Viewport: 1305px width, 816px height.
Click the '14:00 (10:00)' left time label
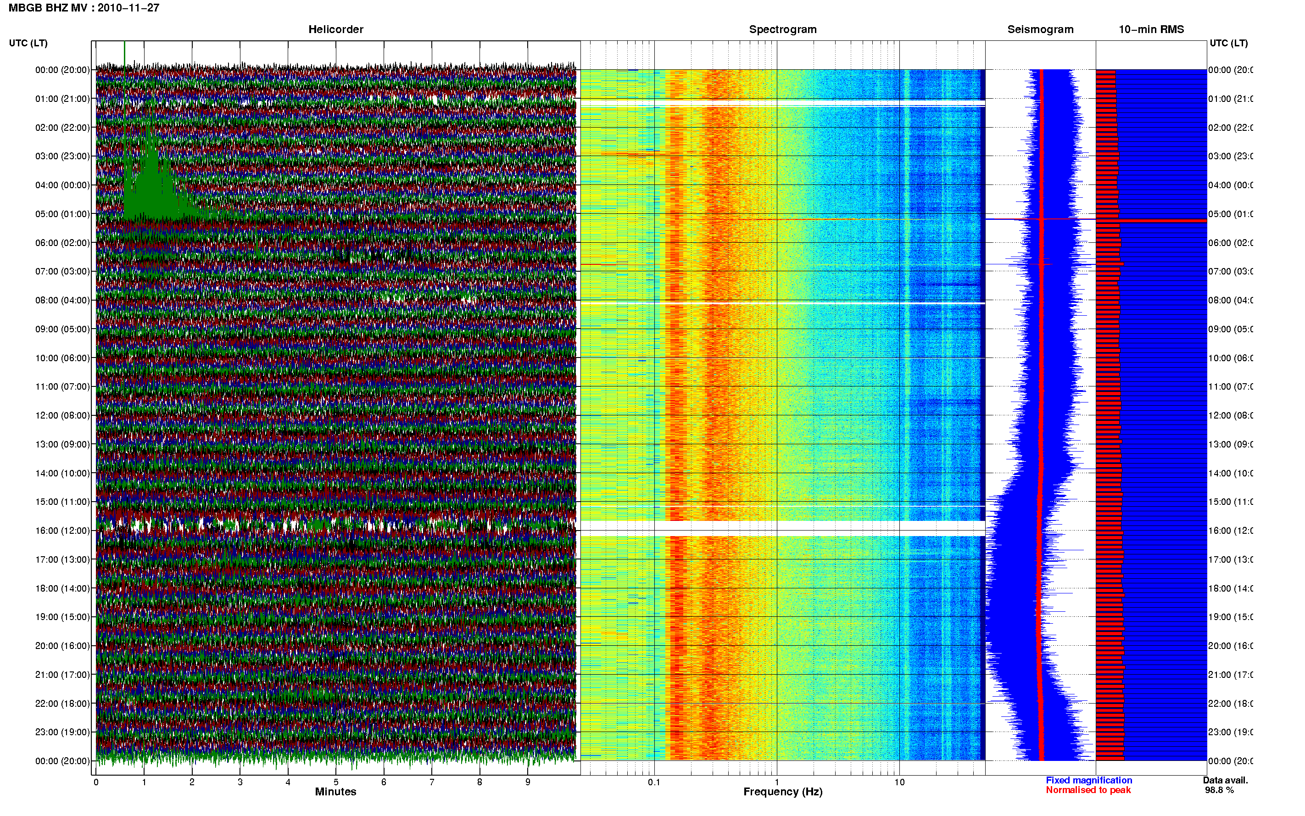(x=62, y=473)
